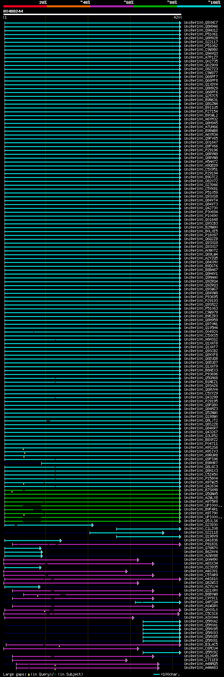
Task: Open hit UniRef100_C9W980
Action: coord(201,50)
